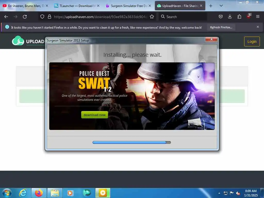The image size is (264, 198).
Task: Close the Surgeon Simulator 2013 Setup window
Action: (x=211, y=39)
